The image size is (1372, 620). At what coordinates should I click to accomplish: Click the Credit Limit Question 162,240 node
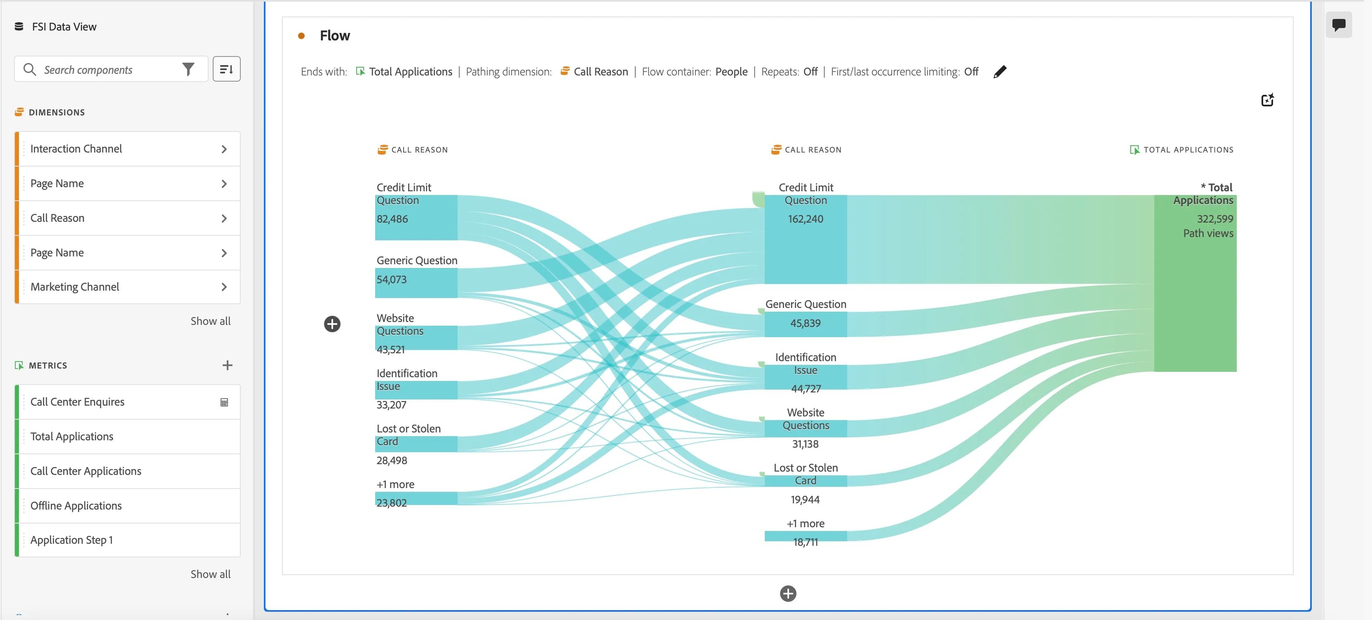point(805,240)
